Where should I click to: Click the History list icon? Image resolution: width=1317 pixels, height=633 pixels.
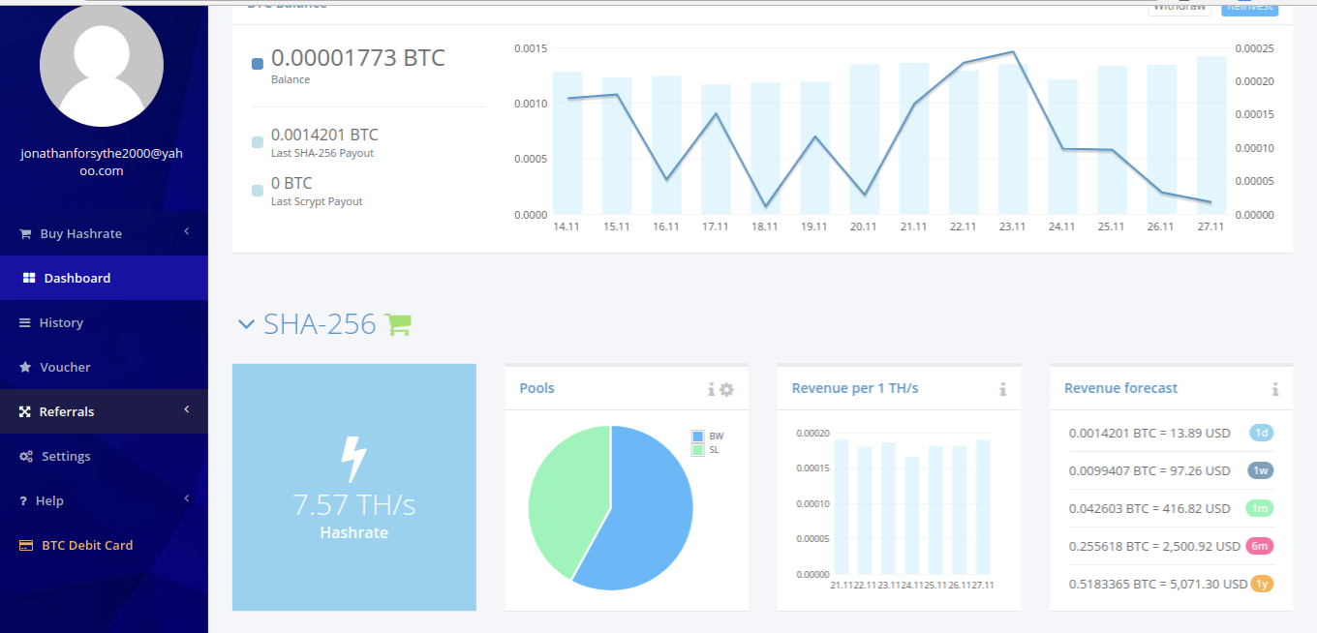(x=25, y=322)
